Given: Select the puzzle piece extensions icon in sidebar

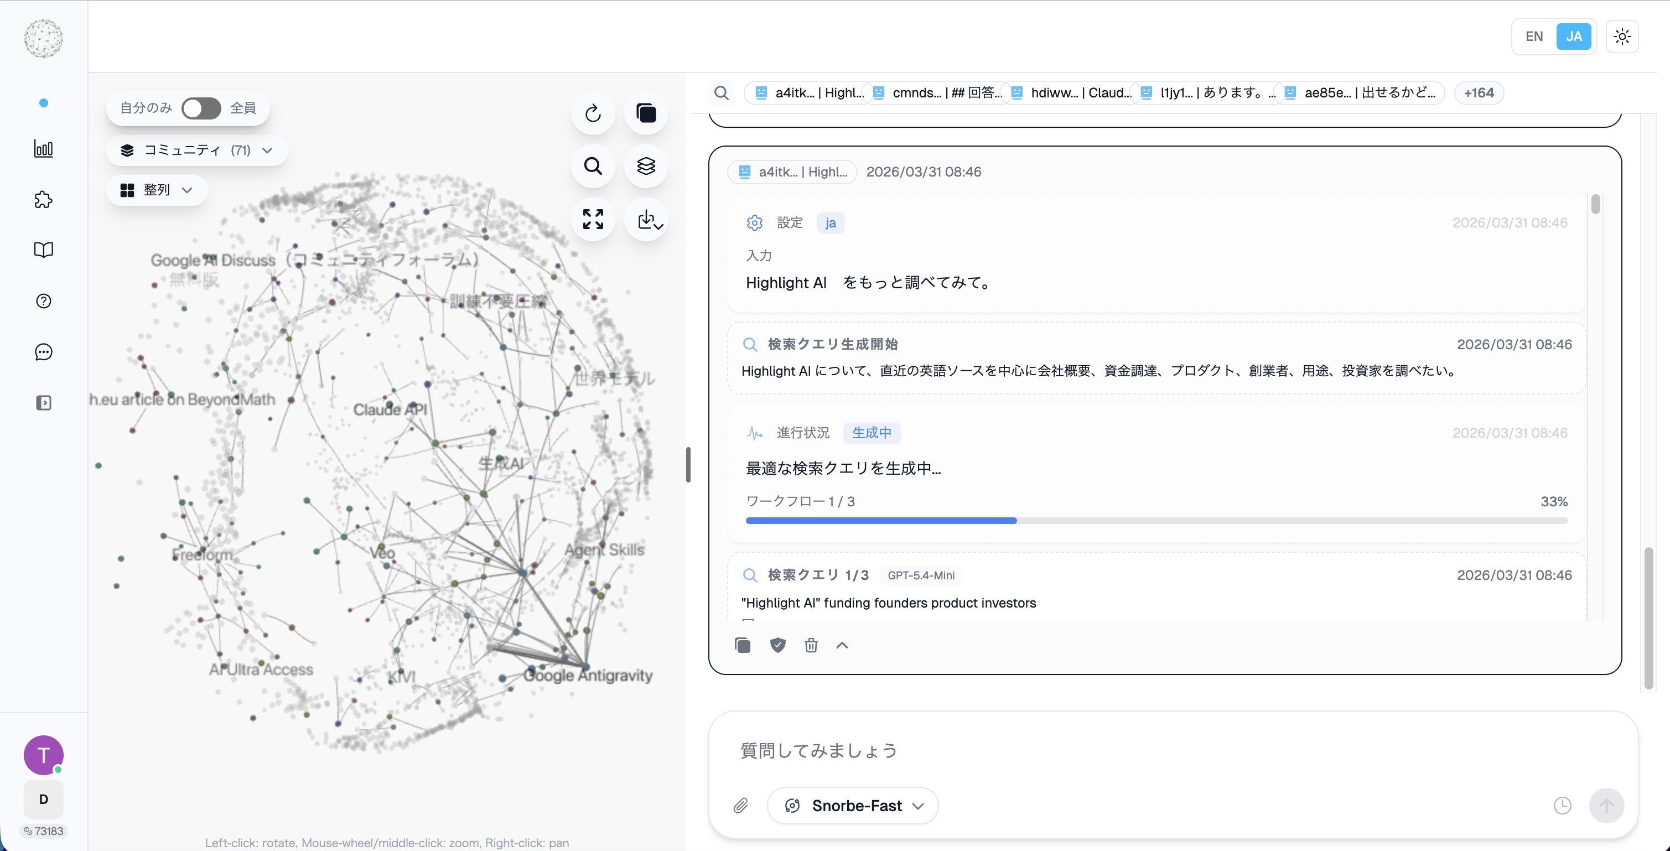Looking at the screenshot, I should (43, 200).
